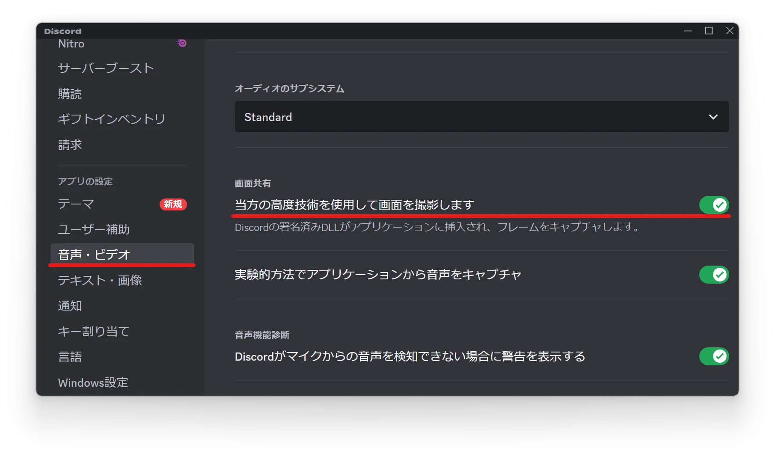775x456 pixels.
Task: Toggle 当方の高度技術を使用して画面を撮影します switch
Action: pyautogui.click(x=714, y=205)
